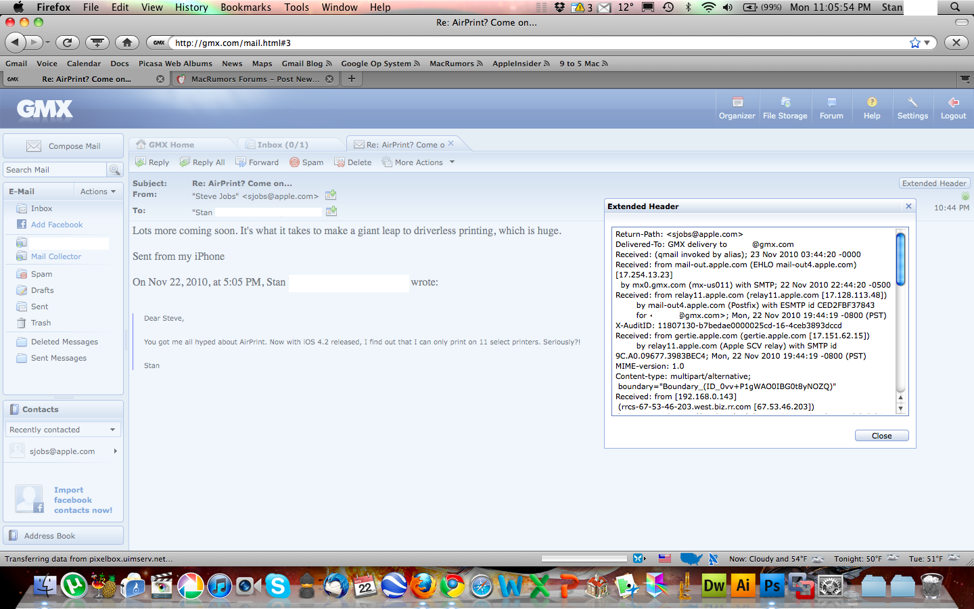Open the Firefox History menu
The height and width of the screenshot is (609, 974).
(x=191, y=7)
